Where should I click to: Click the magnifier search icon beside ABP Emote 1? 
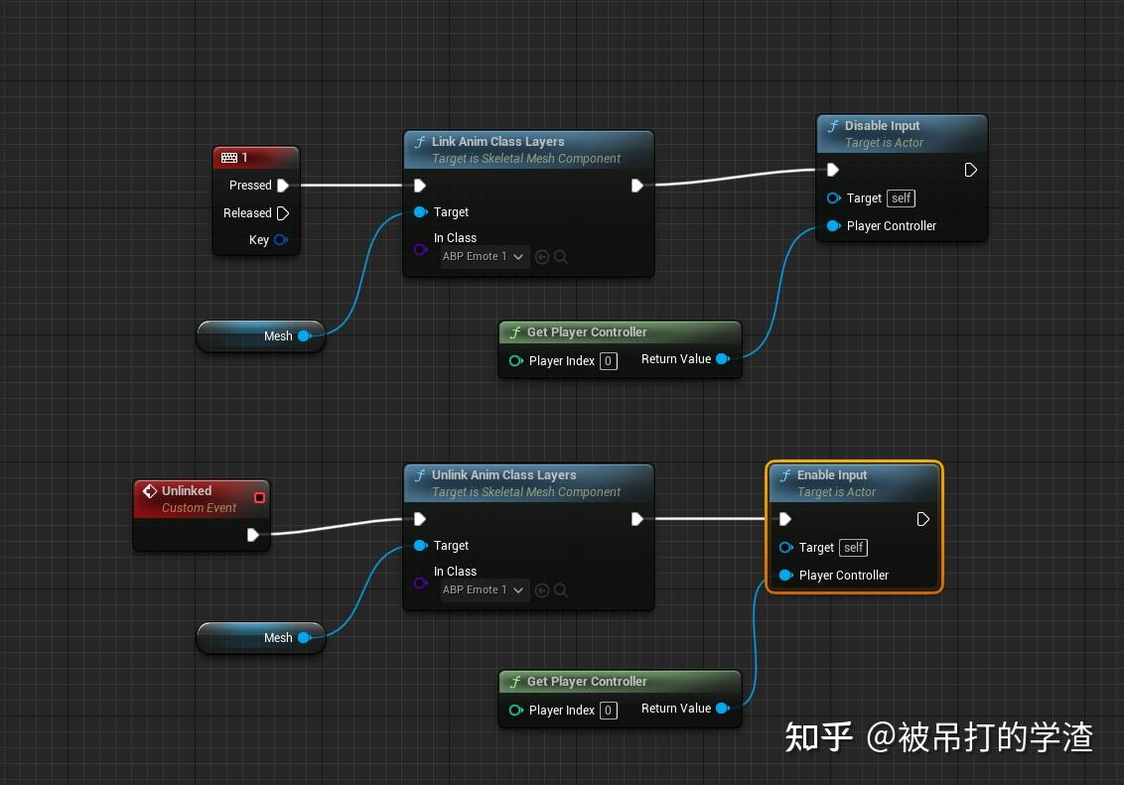tap(561, 256)
